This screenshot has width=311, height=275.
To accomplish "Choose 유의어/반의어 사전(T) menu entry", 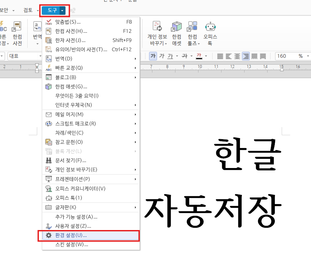I will click(x=91, y=50).
